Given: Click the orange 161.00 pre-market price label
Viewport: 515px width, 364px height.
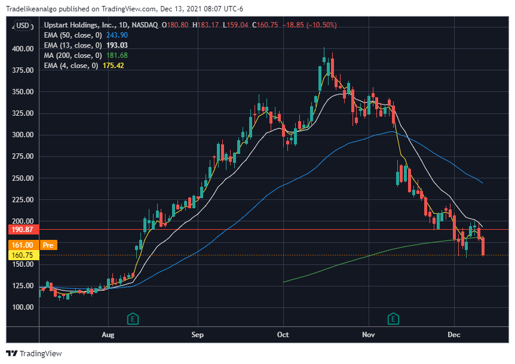Looking at the screenshot, I should click(23, 245).
